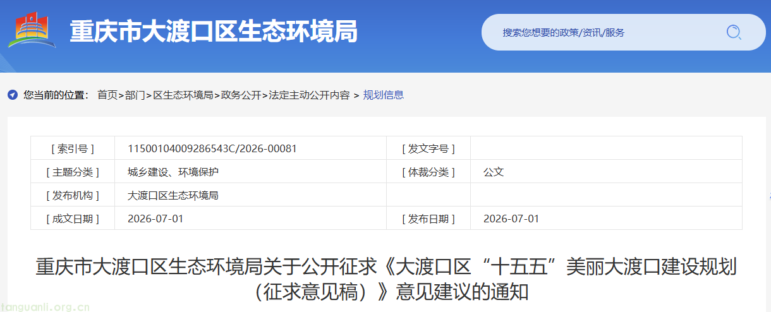Click the Chongqing government emblem logo
This screenshot has width=771, height=312.
coord(32,30)
